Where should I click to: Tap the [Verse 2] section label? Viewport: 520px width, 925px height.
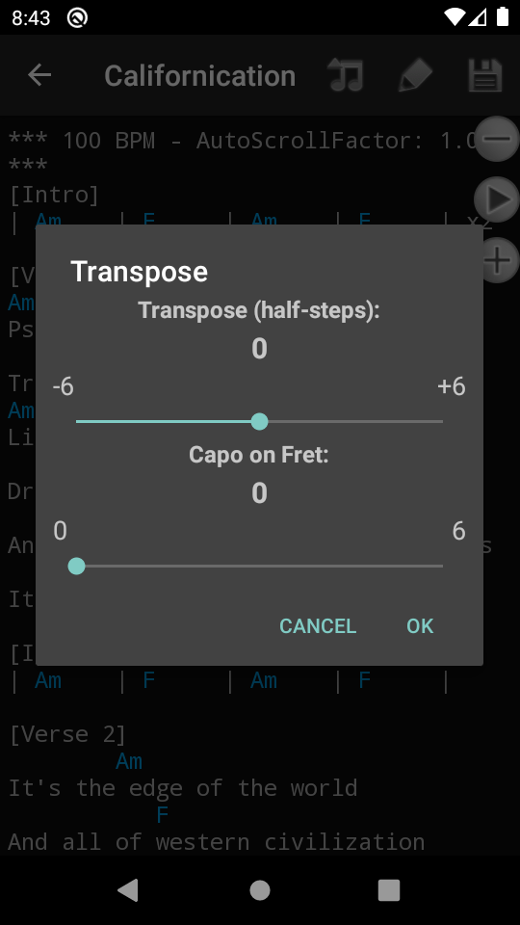(x=67, y=735)
